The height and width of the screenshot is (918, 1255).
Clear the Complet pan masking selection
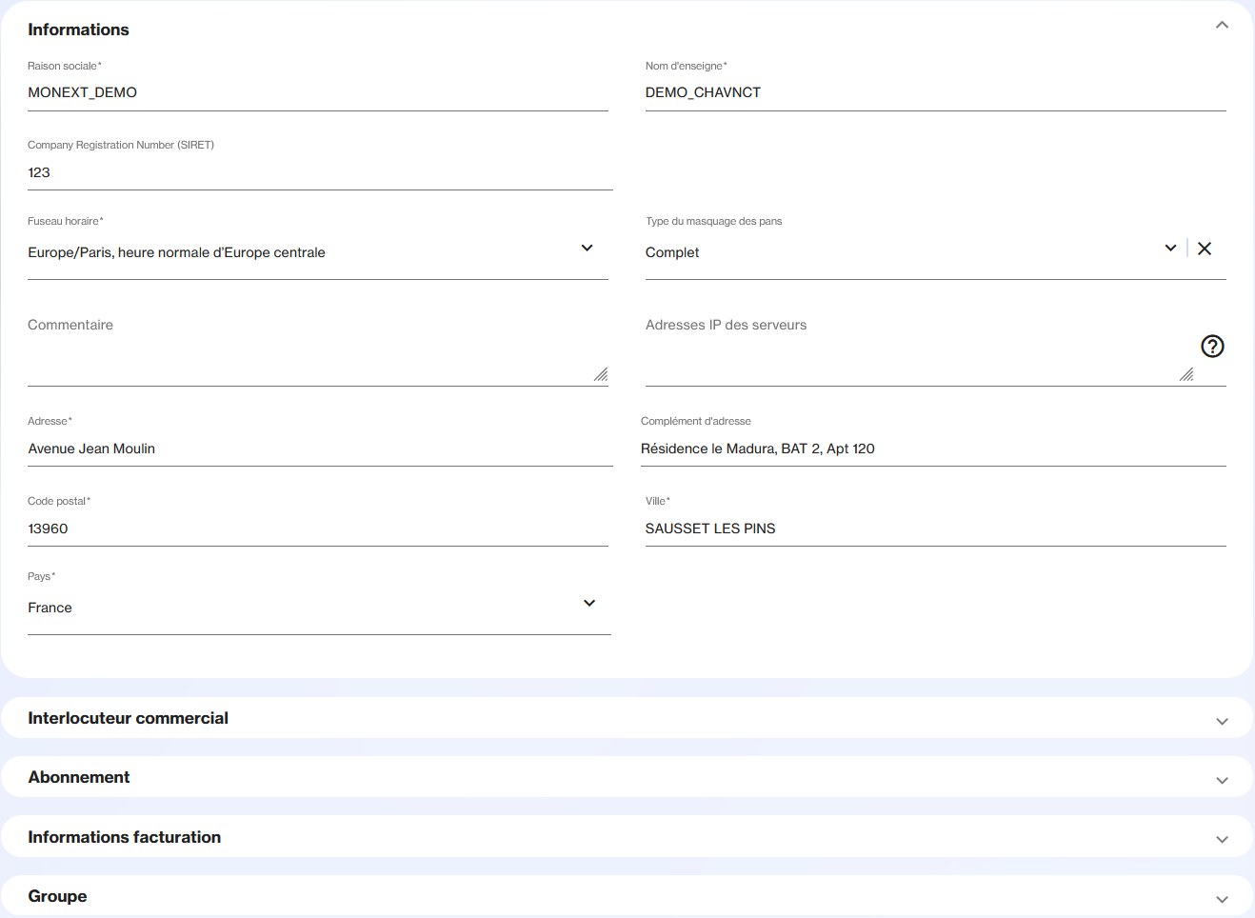tap(1205, 249)
